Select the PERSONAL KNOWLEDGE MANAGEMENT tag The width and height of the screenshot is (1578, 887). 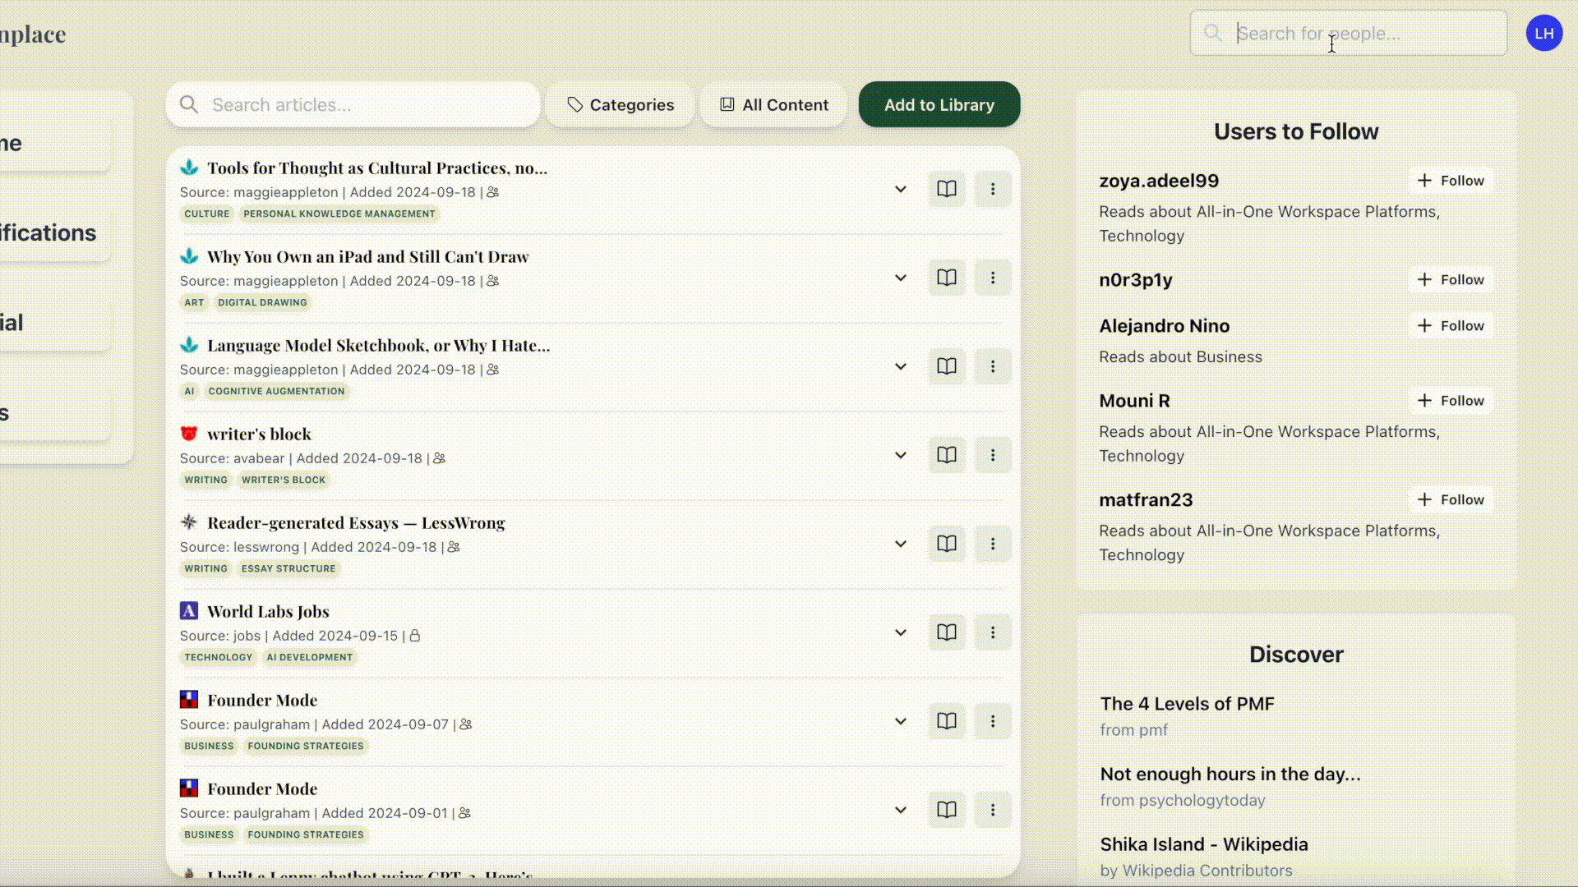point(339,214)
